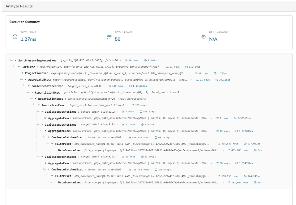Image resolution: width=296 pixels, height=205 pixels.
Task: Select the RepartitionExec RoundRobinBatch row
Action: click(x=50, y=99)
